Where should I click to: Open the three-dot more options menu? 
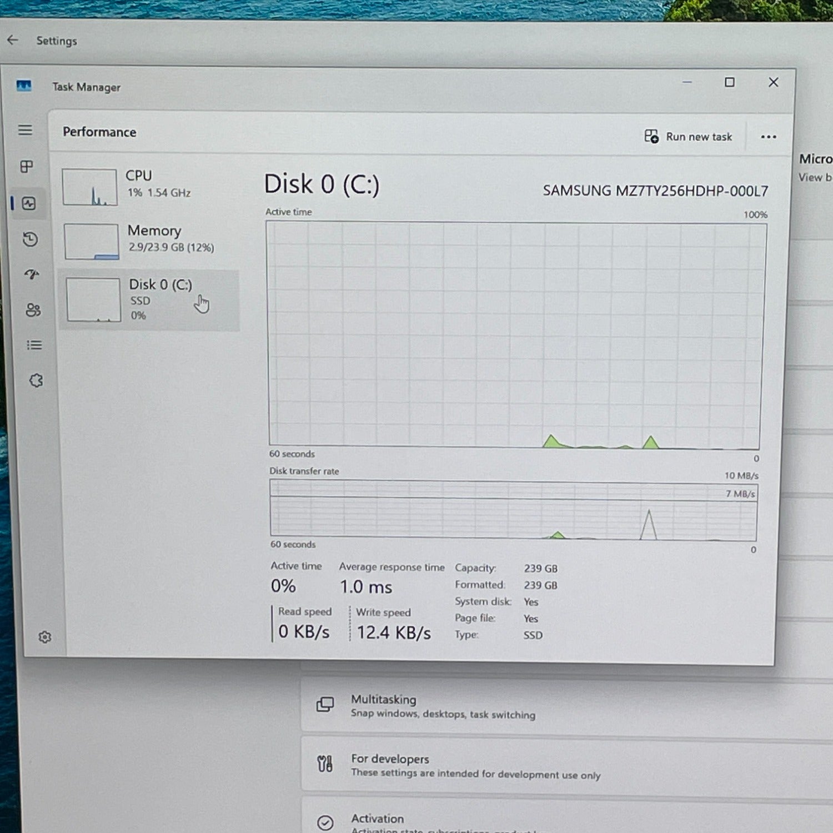pyautogui.click(x=768, y=137)
